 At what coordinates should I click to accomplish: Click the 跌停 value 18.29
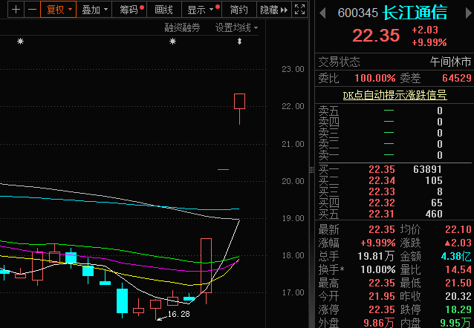[x=458, y=309]
